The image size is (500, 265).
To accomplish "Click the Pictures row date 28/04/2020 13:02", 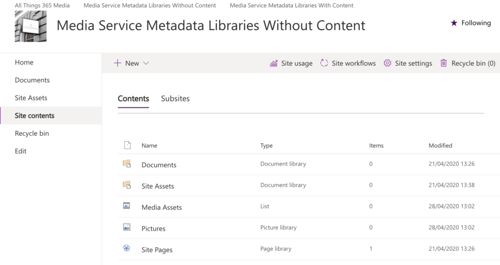I will [452, 227].
